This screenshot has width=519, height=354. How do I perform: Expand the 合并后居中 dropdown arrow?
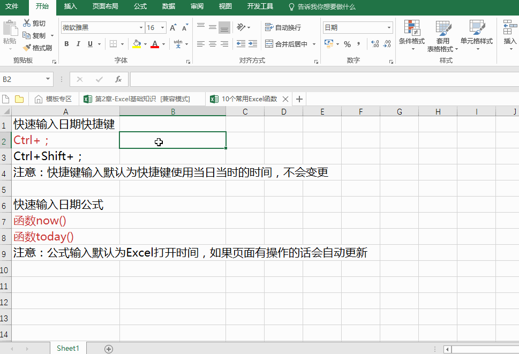pos(314,44)
